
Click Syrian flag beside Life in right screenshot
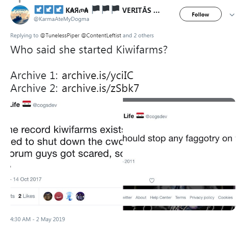(140, 116)
